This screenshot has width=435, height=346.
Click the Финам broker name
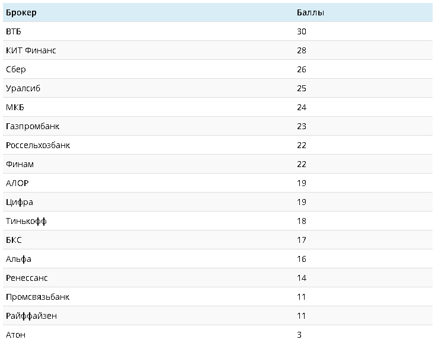tap(20, 164)
